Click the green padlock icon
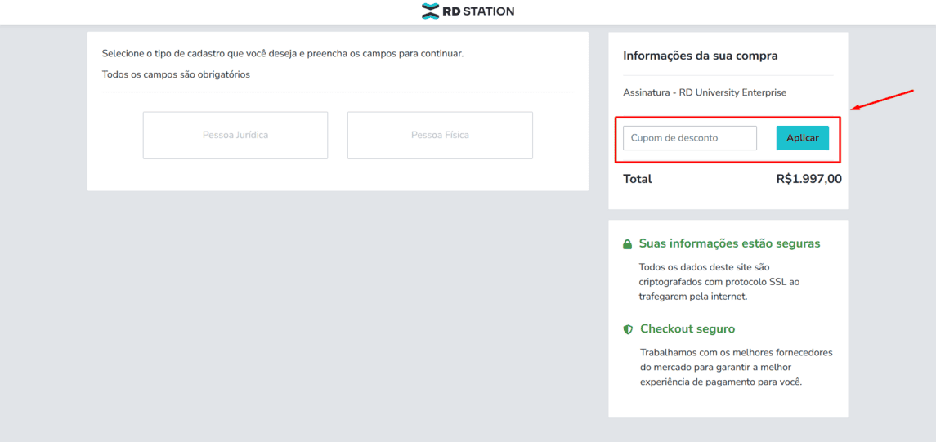 (627, 244)
